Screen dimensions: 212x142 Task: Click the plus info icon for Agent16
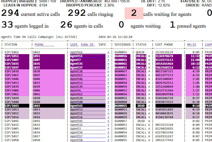click(108, 117)
